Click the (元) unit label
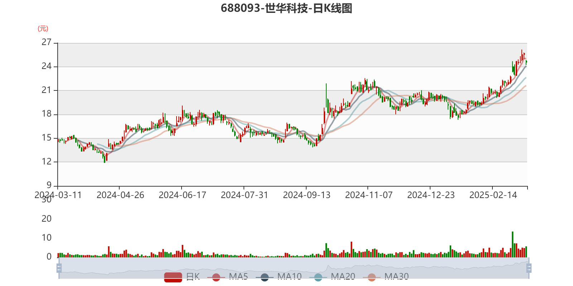This screenshot has height=286, width=573. [43, 29]
